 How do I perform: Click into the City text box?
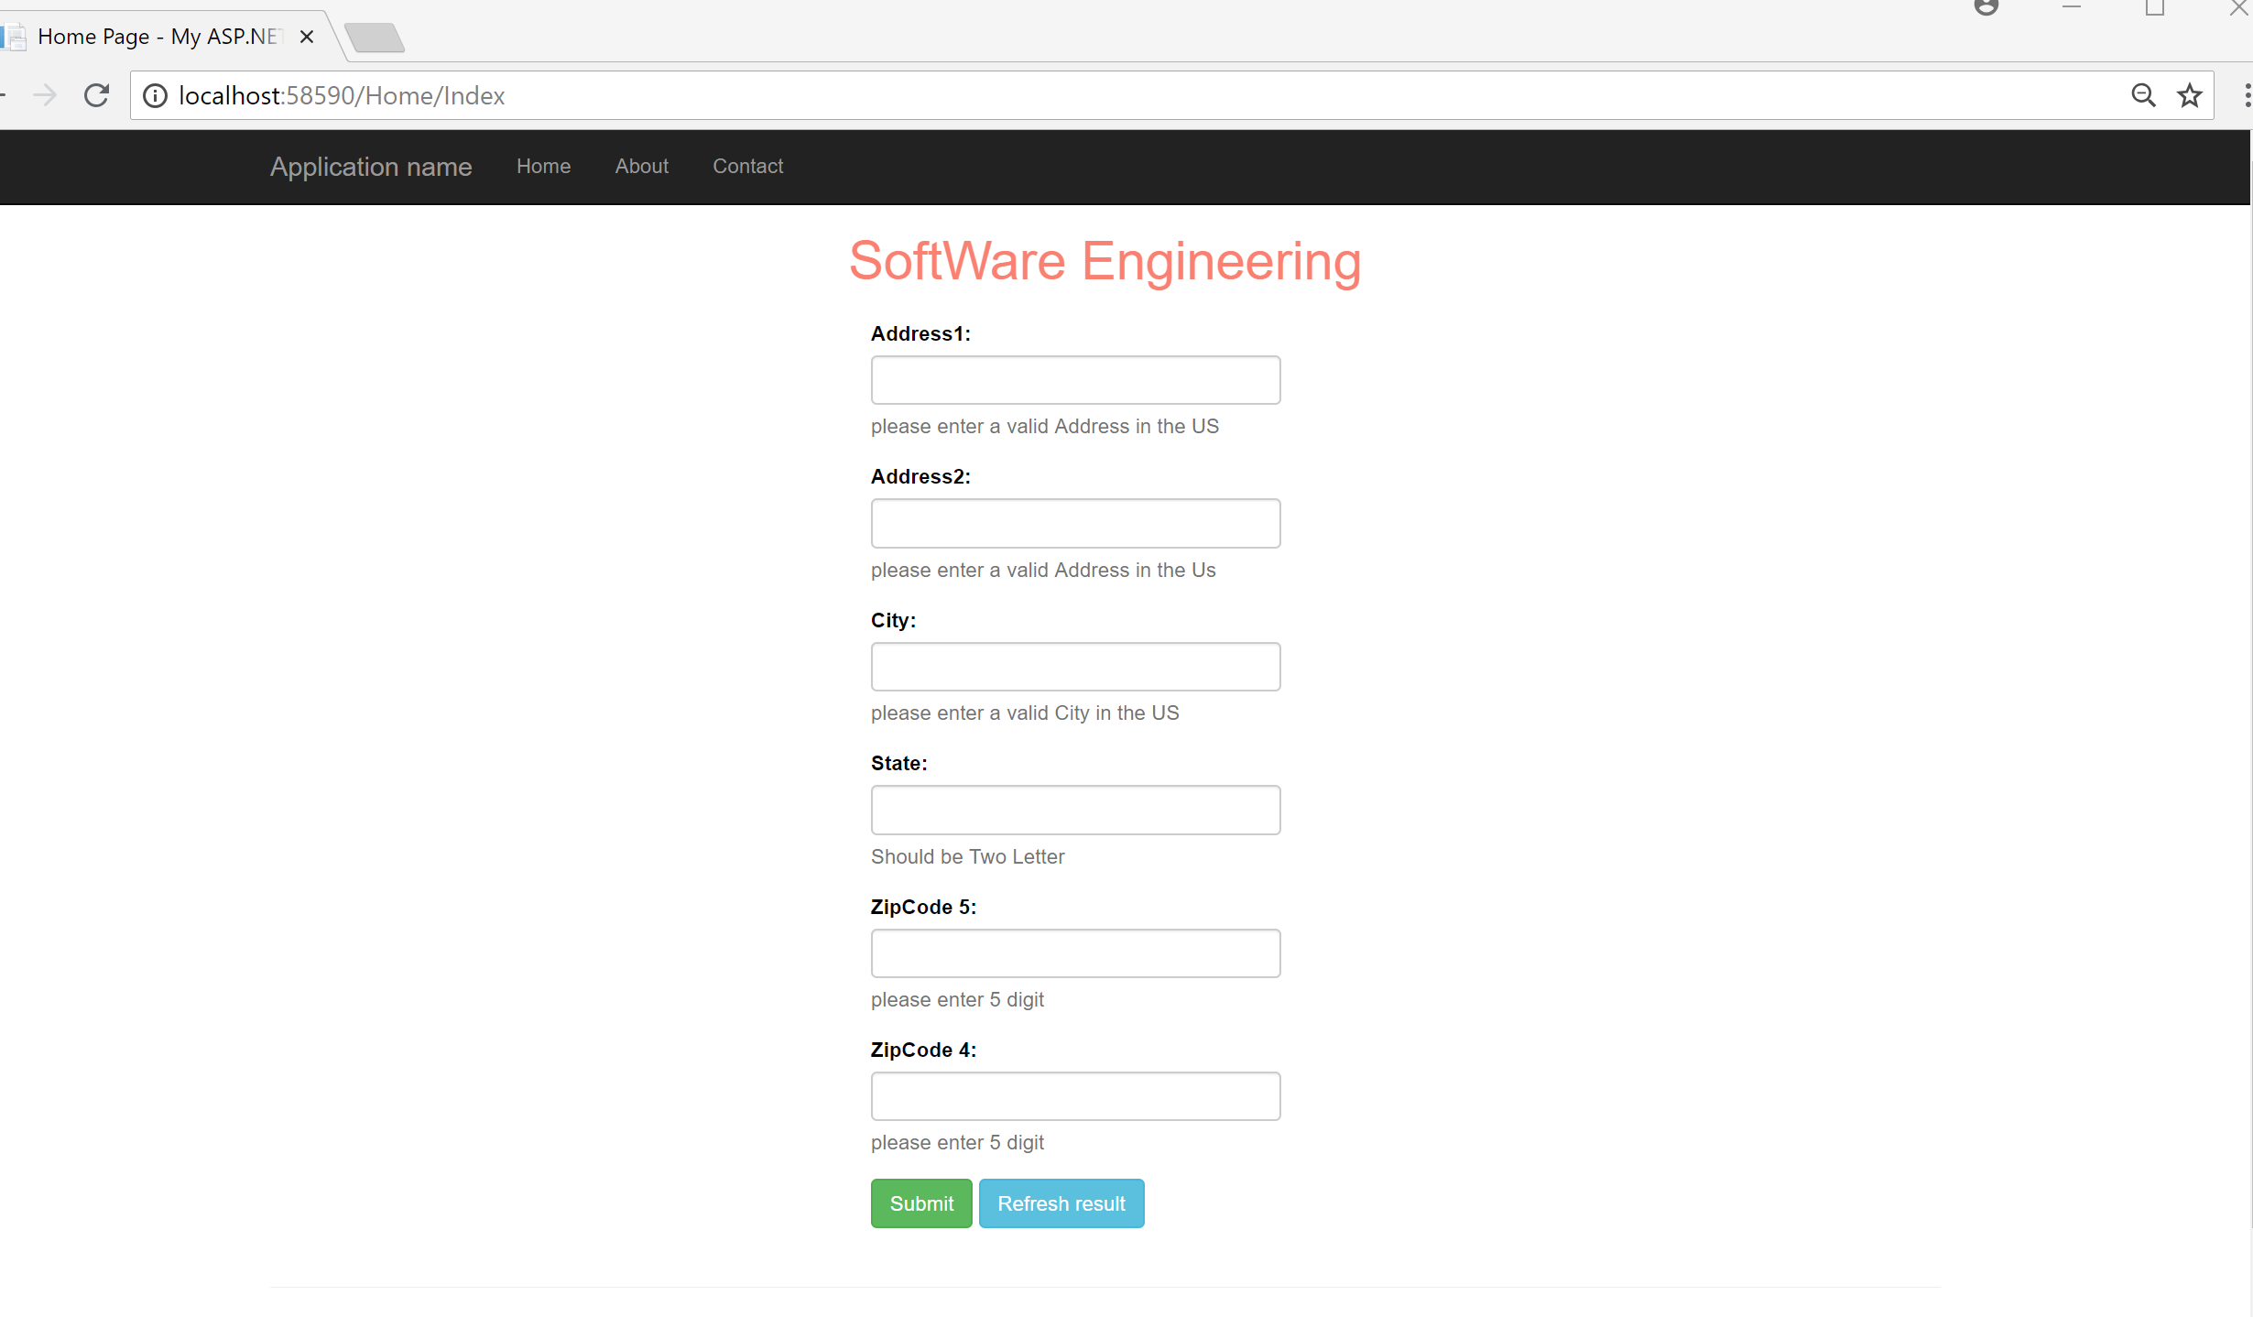[1075, 667]
